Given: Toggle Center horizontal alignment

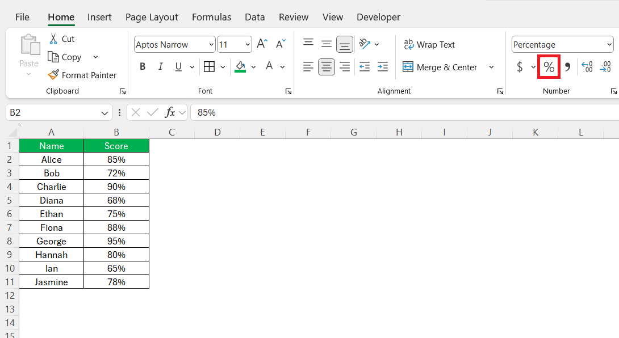Looking at the screenshot, I should click(x=327, y=67).
